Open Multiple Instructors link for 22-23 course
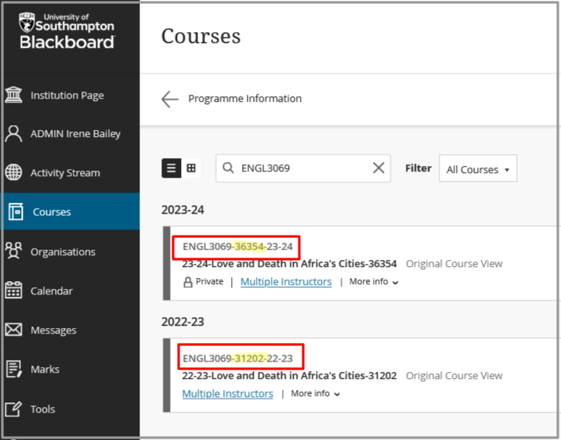This screenshot has width=561, height=440. click(x=227, y=394)
